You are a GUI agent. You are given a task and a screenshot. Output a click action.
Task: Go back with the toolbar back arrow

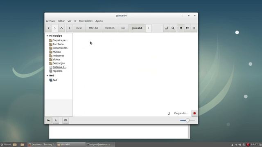[x=49, y=28]
